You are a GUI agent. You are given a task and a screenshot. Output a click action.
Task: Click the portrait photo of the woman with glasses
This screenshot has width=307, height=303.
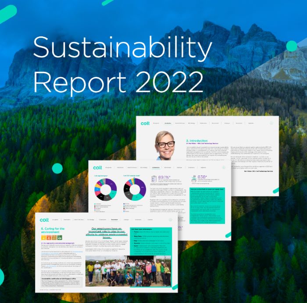tap(165, 146)
